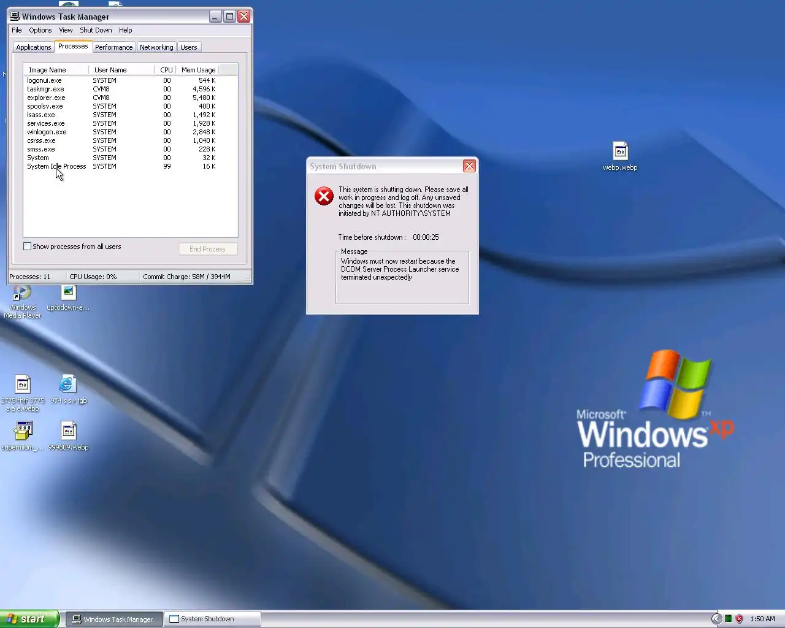Click Windows Task Manager taskbar button
Image resolution: width=785 pixels, height=628 pixels.
pos(113,619)
